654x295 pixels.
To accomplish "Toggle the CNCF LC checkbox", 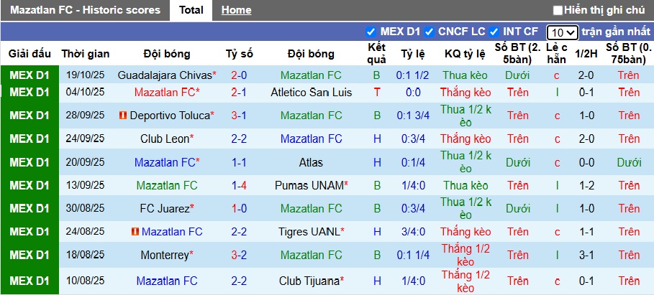I will 430,32.
